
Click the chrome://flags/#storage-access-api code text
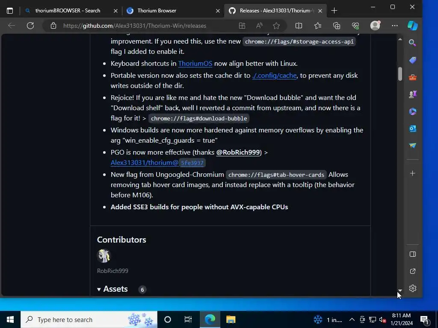299,42
